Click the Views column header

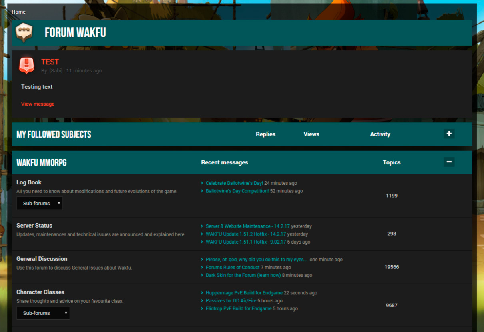[x=311, y=134]
